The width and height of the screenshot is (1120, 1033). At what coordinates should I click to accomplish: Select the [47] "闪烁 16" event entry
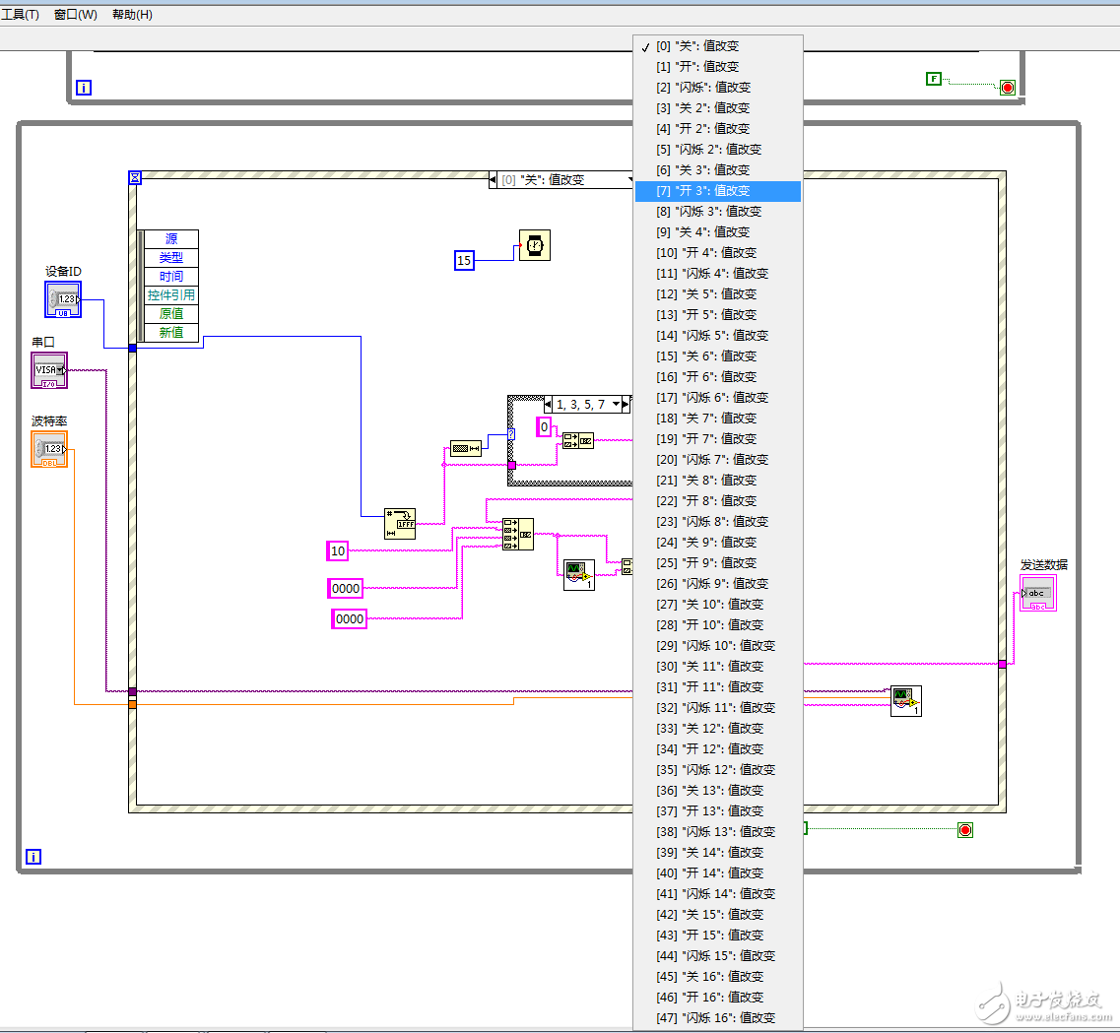click(717, 1017)
